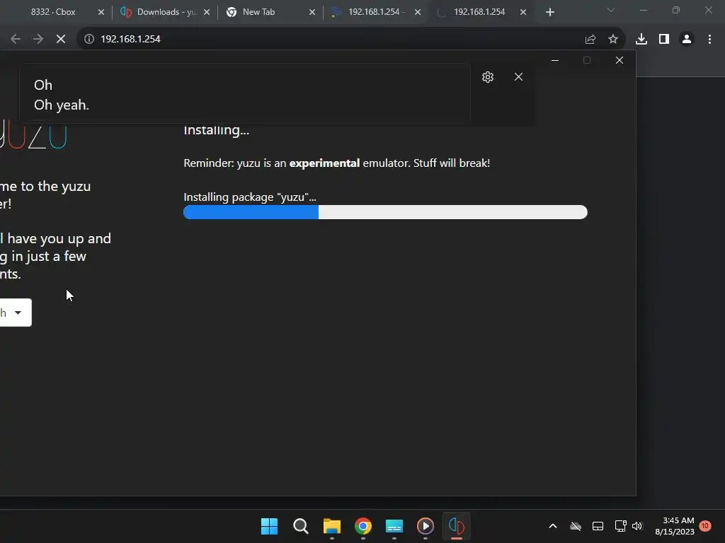725x543 pixels.
Task: Close the Downloads - yuzu tab
Action: (207, 13)
